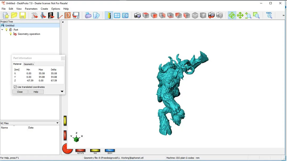Toggle the Part lightbulb visibility
The height and width of the screenshot is (161, 287).
(7, 30)
